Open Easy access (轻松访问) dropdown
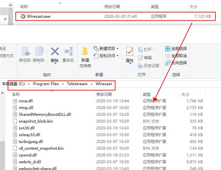The image size is (221, 170). [x=106, y=56]
